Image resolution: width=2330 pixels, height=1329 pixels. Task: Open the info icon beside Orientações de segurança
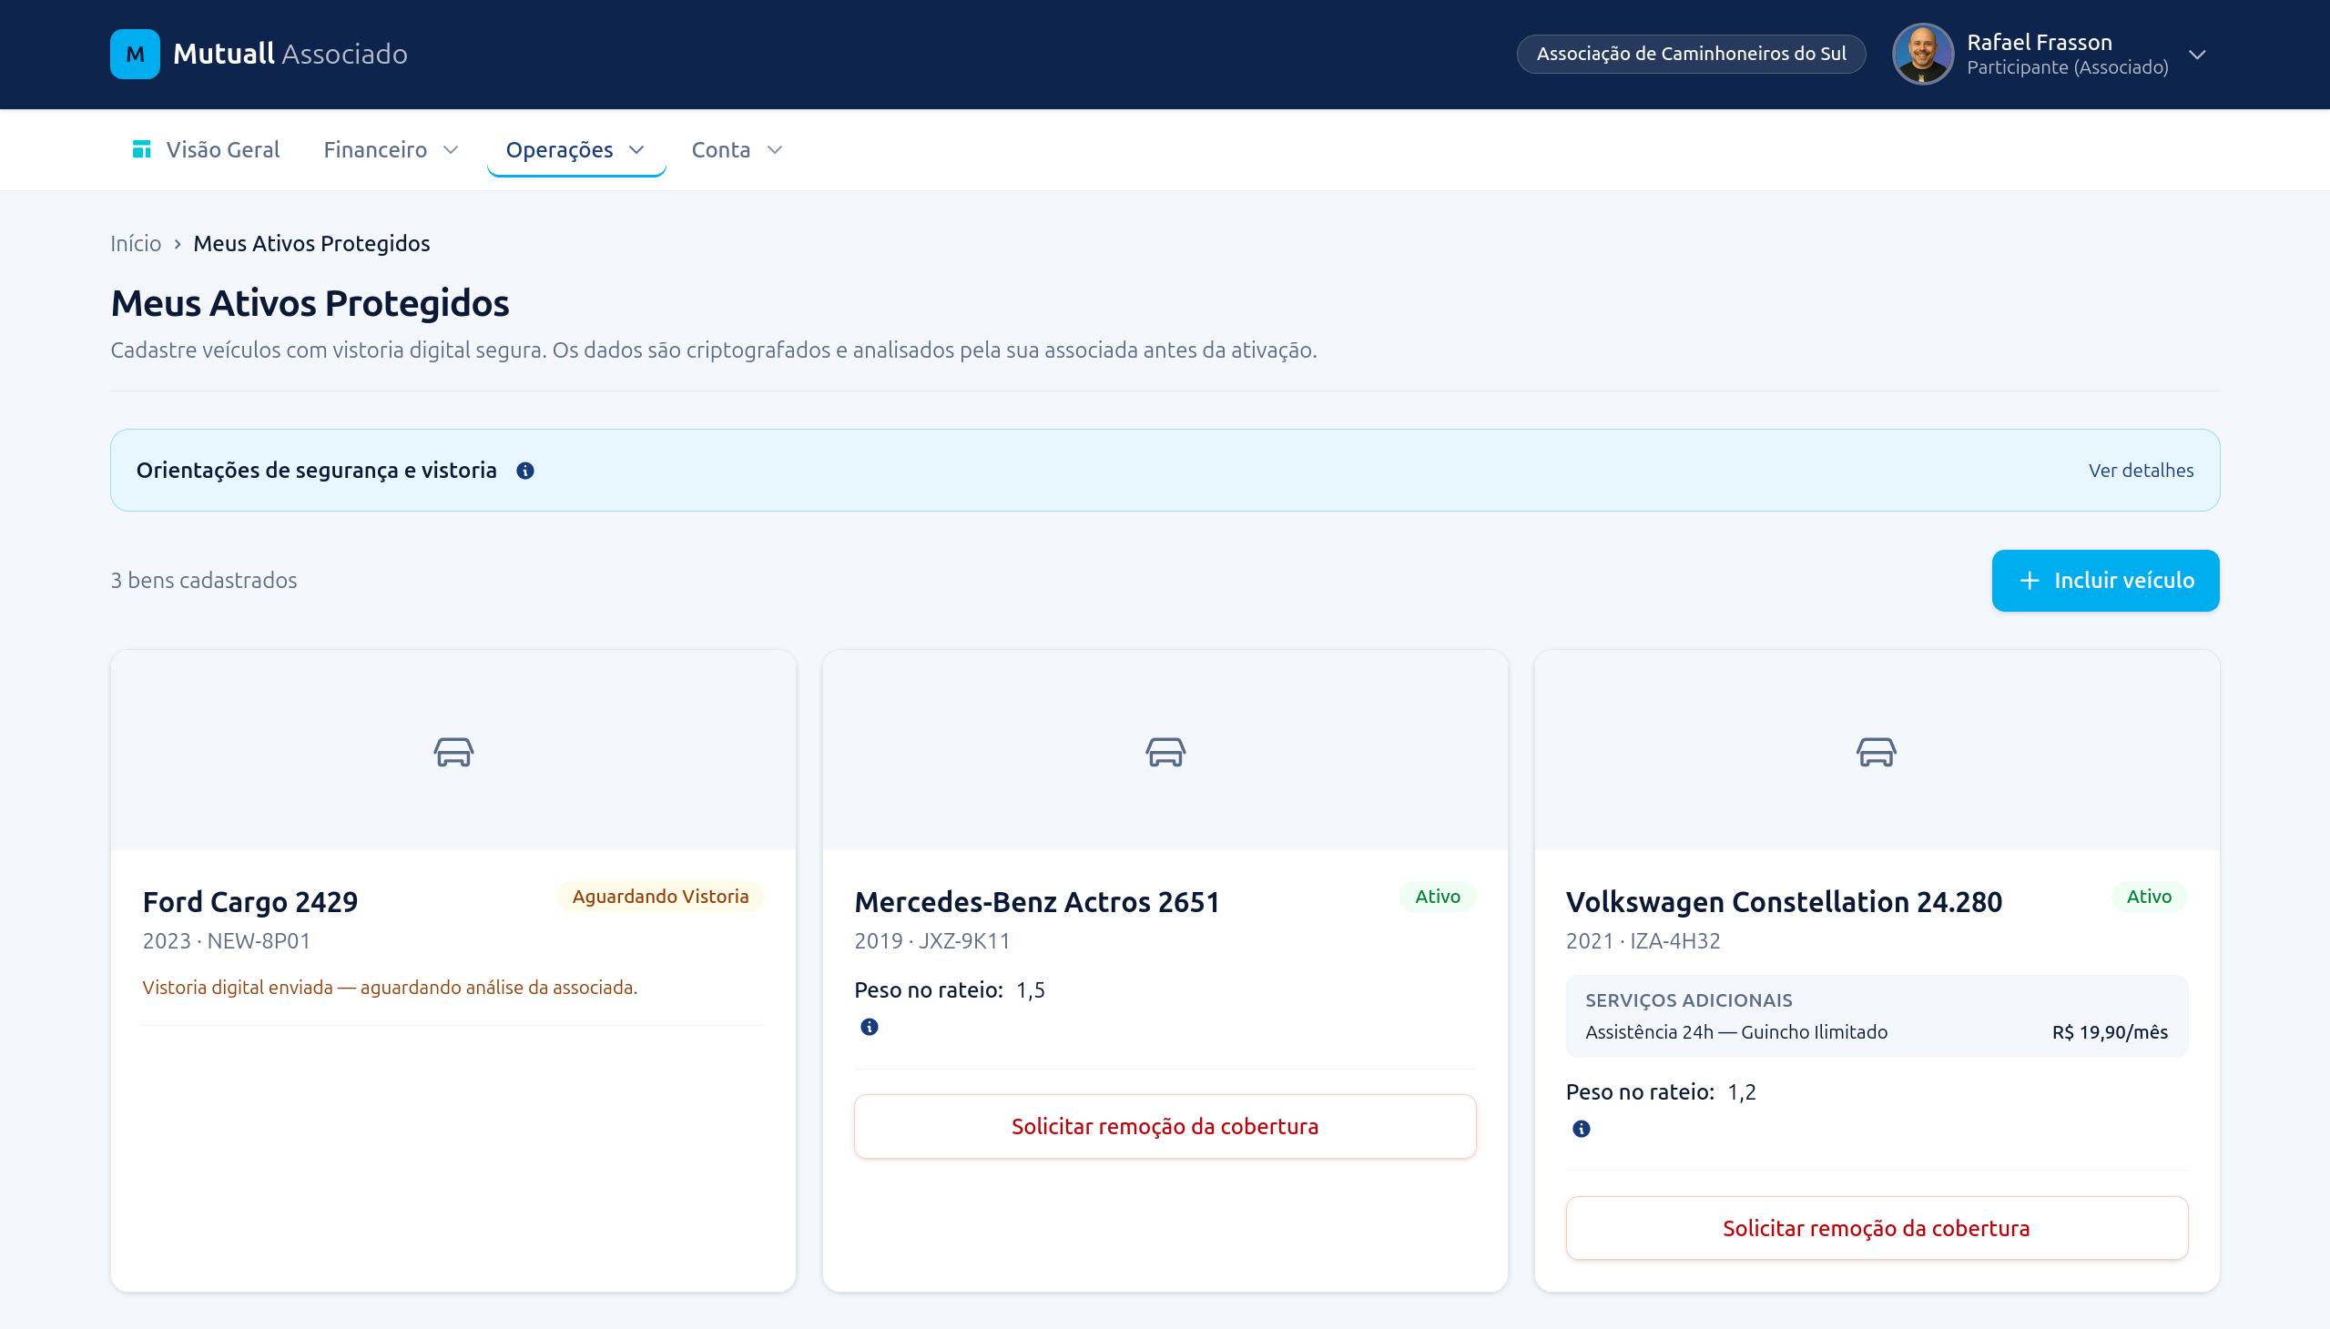525,471
